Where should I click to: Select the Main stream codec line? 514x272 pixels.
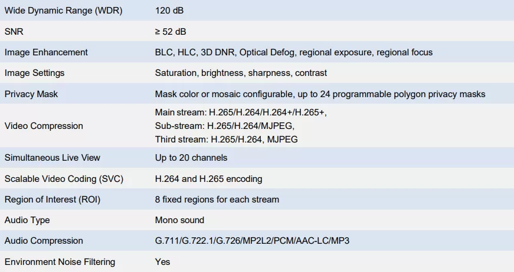click(241, 112)
